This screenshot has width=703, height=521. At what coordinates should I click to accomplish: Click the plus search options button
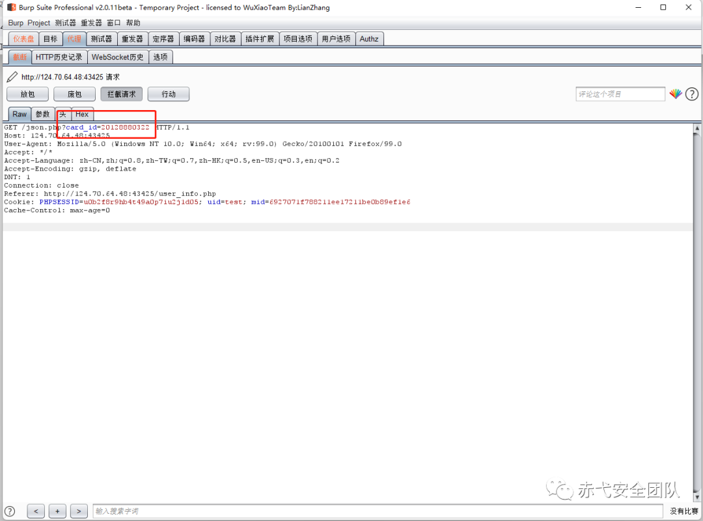[x=57, y=511]
